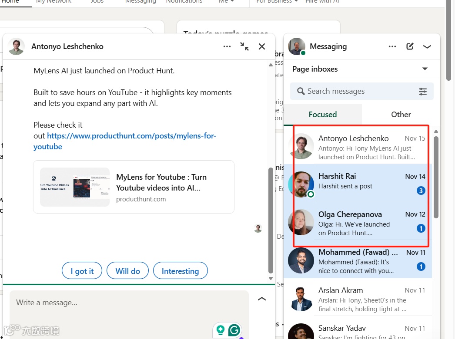Go to Jobs in top nav
The width and height of the screenshot is (455, 339).
coord(97,2)
